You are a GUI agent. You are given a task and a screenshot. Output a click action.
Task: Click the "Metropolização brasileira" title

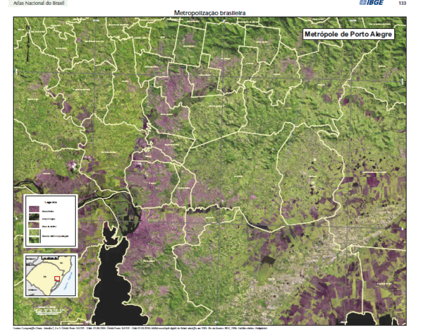(x=210, y=13)
